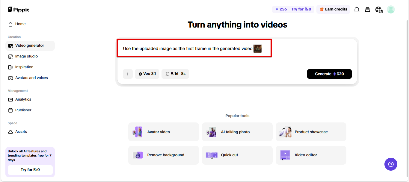Image resolution: width=409 pixels, height=182 pixels.
Task: Open Assets under Space
Action: click(x=30, y=132)
